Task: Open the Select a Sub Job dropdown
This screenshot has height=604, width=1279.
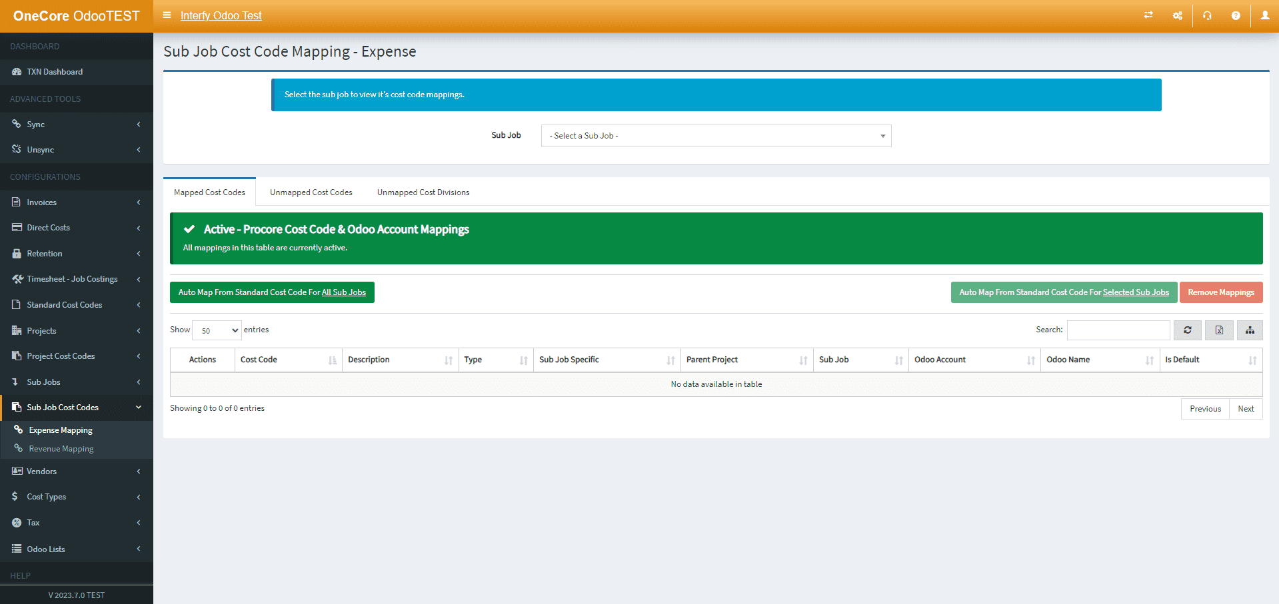Action: [716, 136]
